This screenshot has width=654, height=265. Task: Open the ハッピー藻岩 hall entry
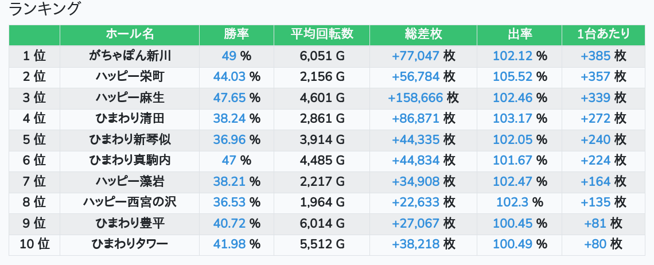[x=130, y=181]
